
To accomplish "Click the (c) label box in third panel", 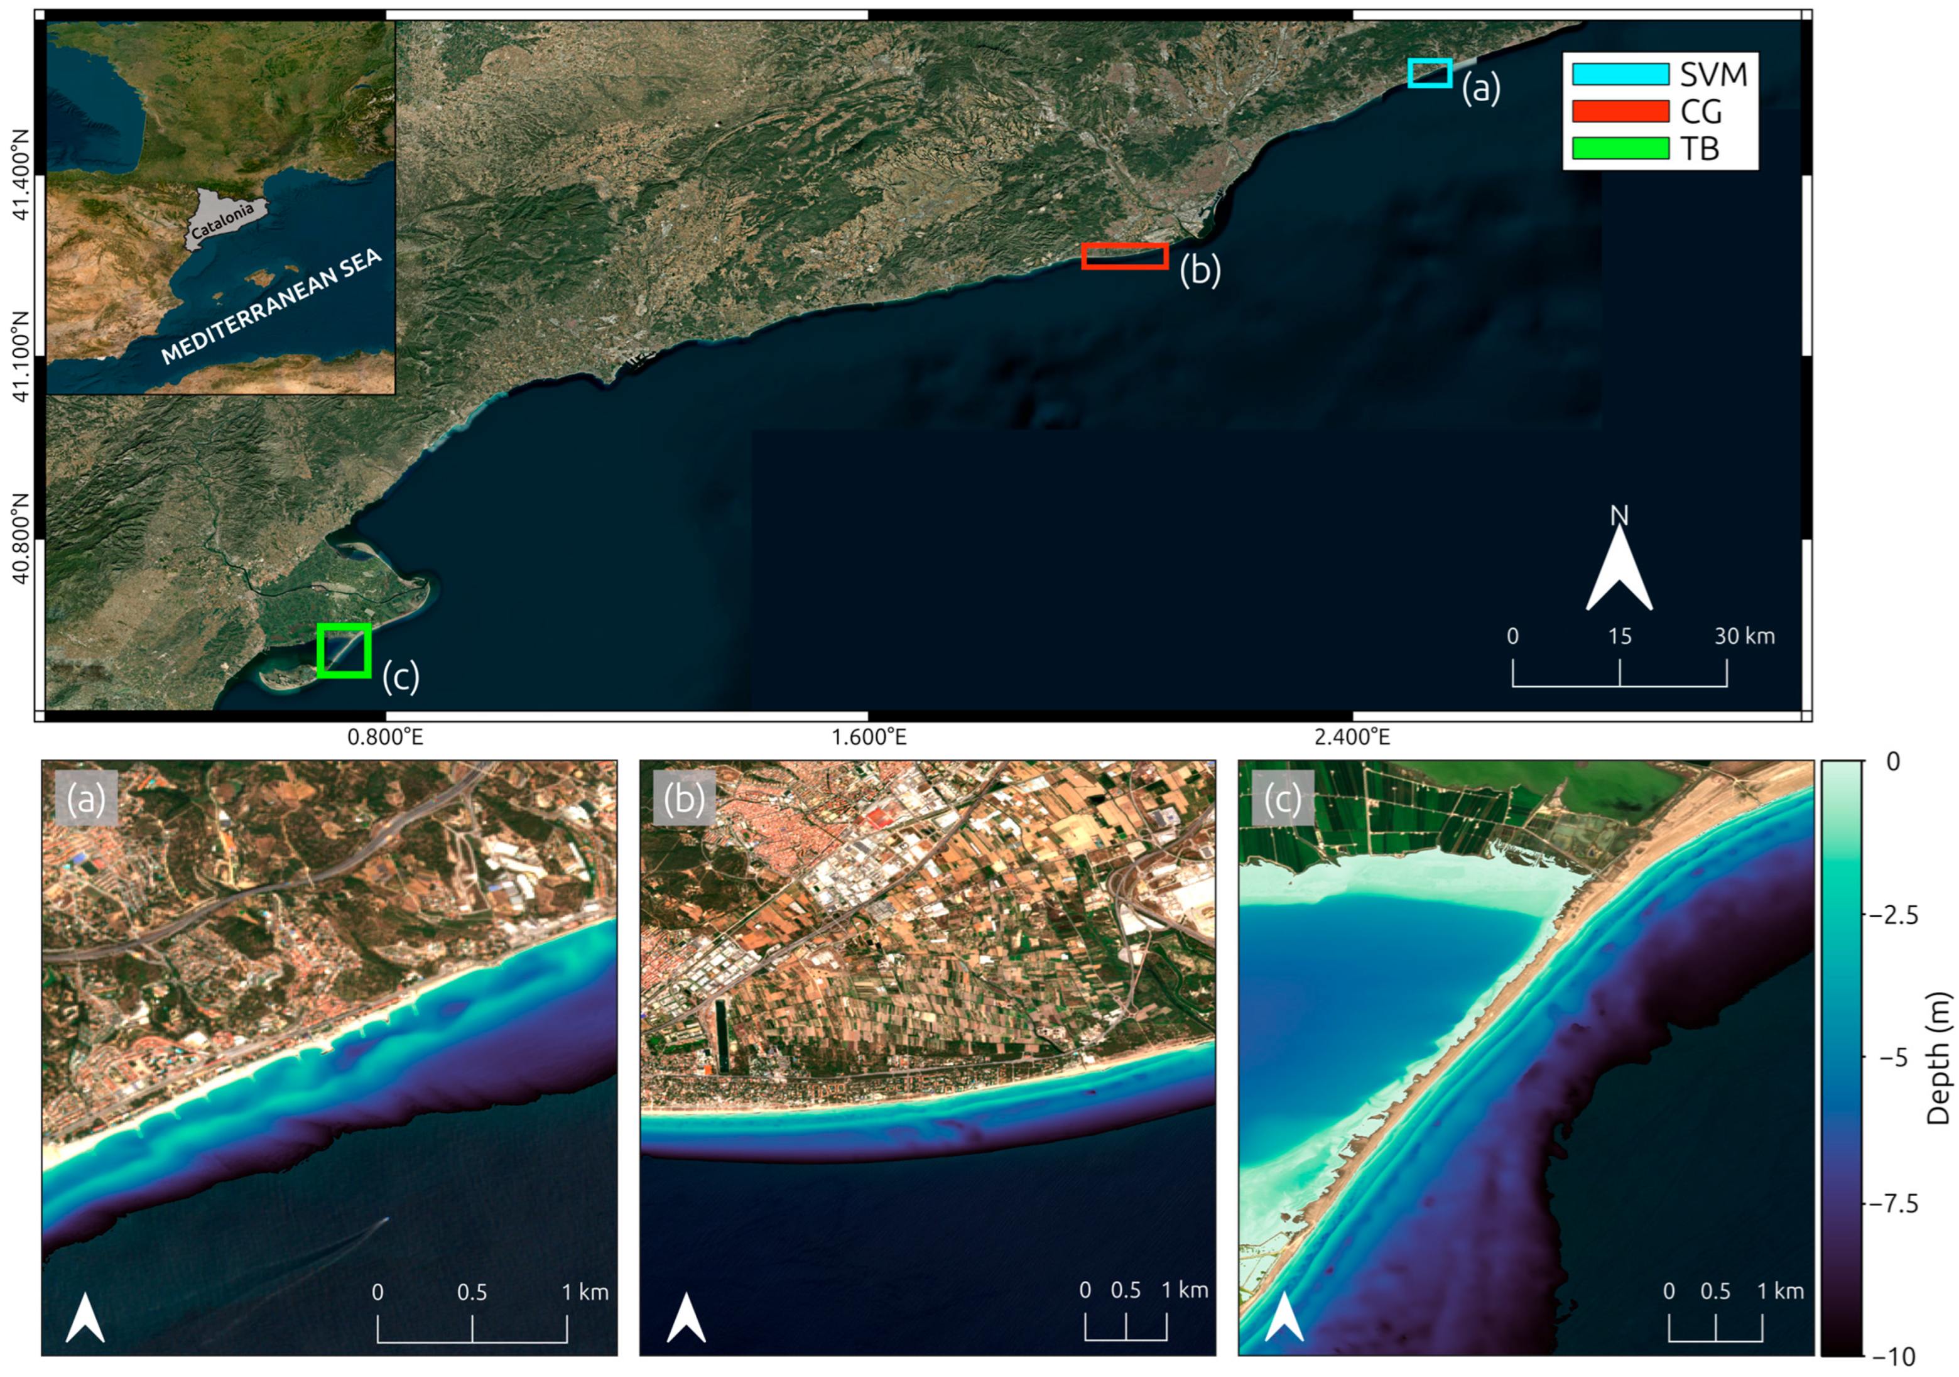I will [1283, 800].
